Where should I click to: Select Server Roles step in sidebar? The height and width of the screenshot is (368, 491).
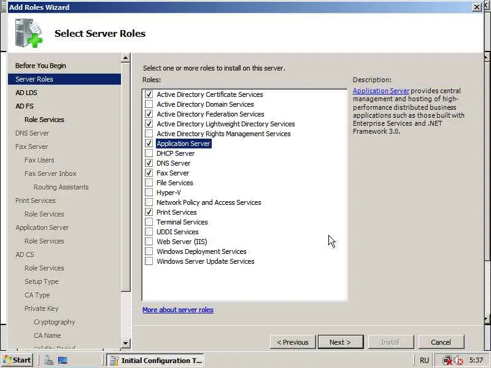(x=64, y=79)
